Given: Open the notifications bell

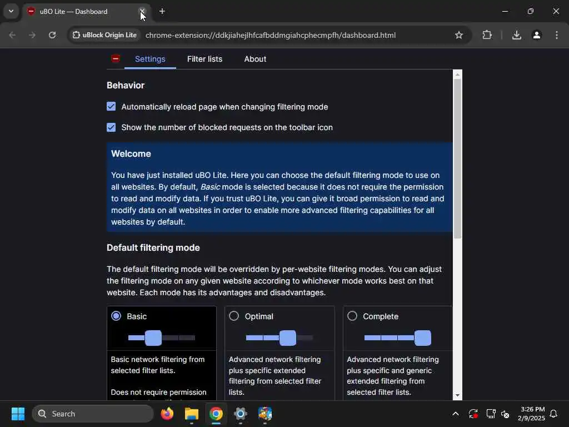Looking at the screenshot, I should [553, 414].
